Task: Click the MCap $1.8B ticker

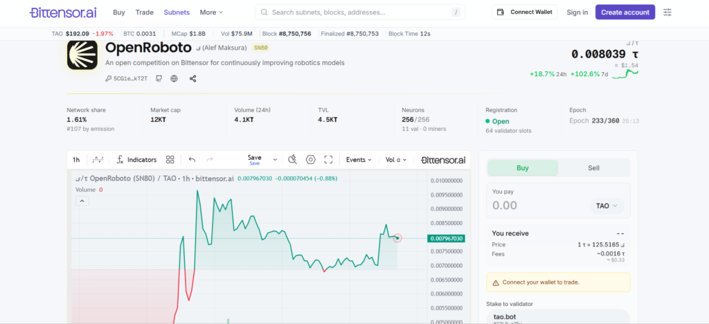Action: point(188,33)
